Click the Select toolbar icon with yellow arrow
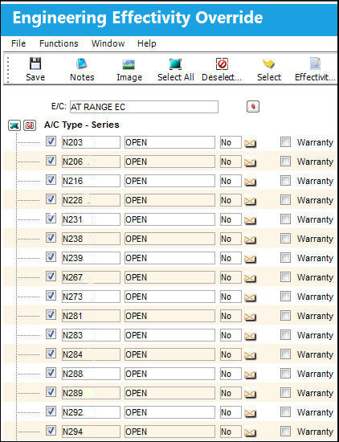 tap(268, 64)
